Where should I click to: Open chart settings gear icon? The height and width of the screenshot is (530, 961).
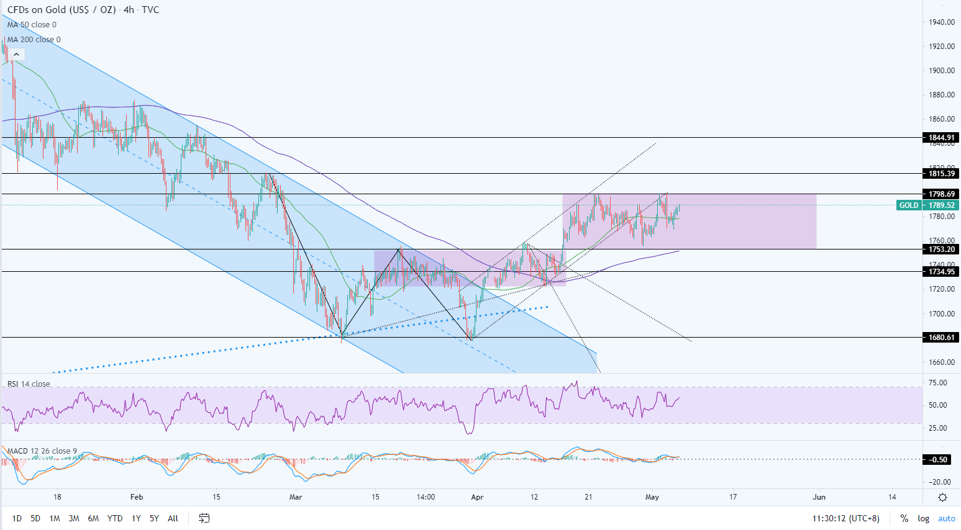[x=942, y=497]
